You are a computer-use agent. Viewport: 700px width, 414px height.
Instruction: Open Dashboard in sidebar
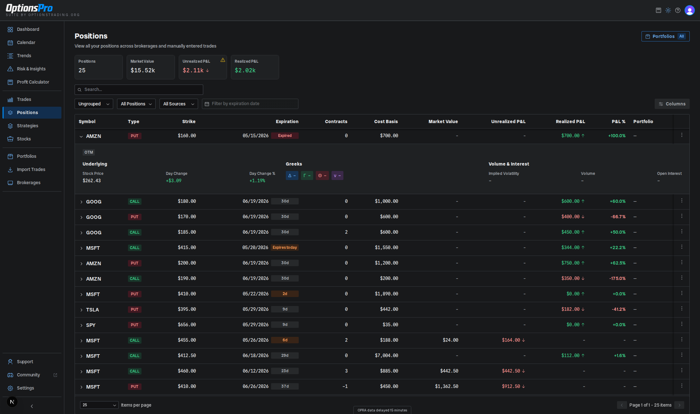[32, 29]
